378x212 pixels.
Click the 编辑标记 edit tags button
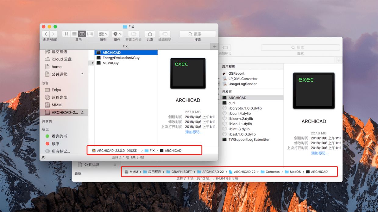[165, 34]
